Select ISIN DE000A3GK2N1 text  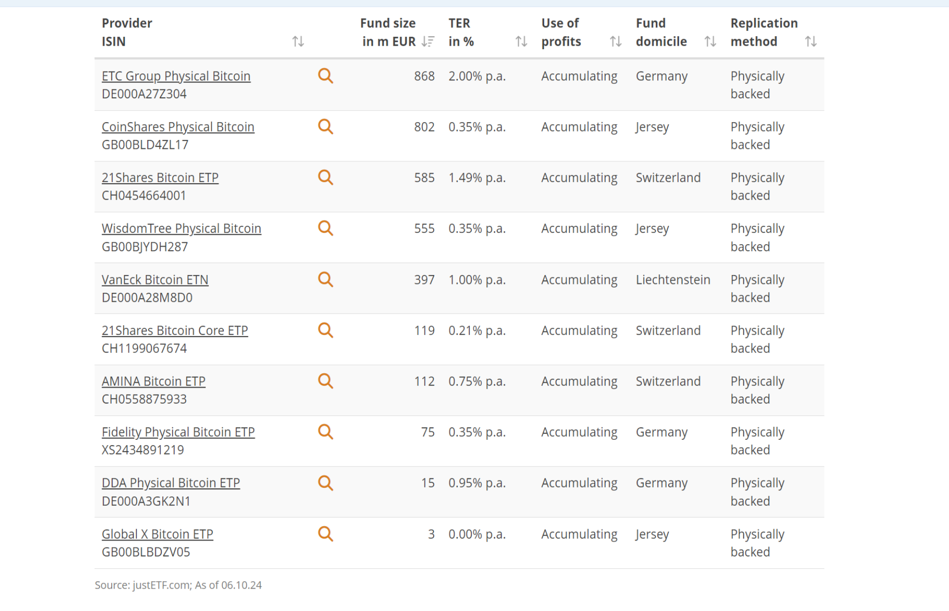pyautogui.click(x=146, y=501)
